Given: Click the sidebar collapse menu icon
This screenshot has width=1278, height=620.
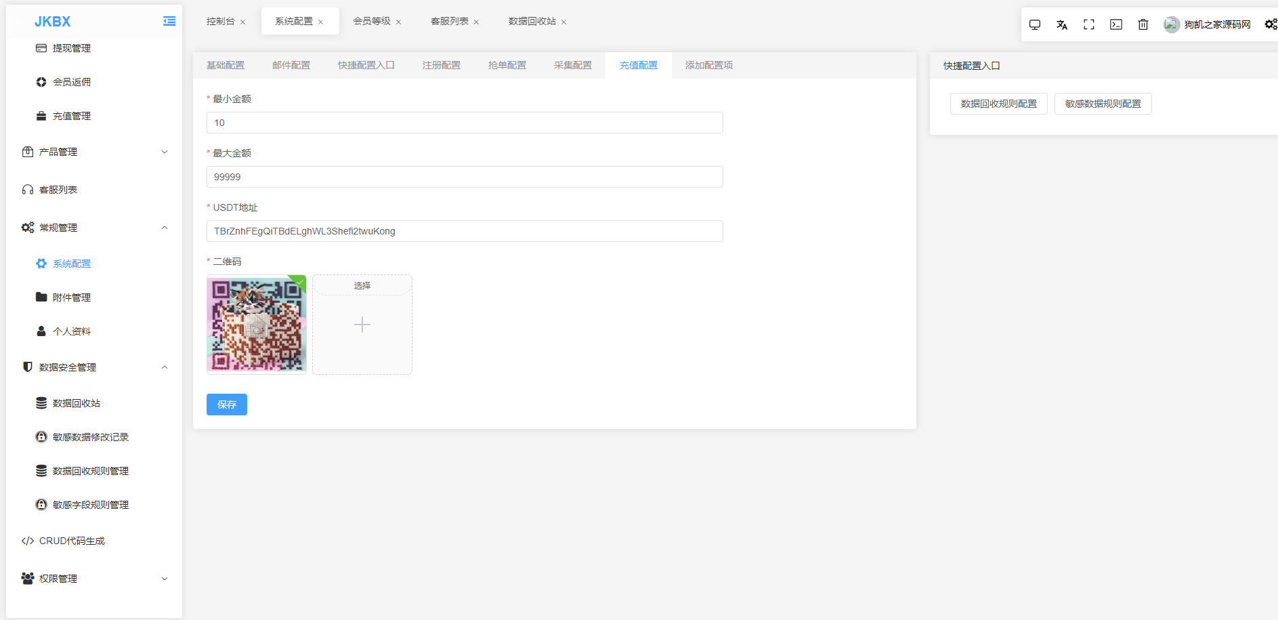Looking at the screenshot, I should (x=169, y=22).
